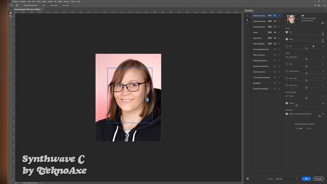Screen dimensions: 327x184
Task: Select the Kasvoista karikatyyri filter row
Action: (x=267, y=89)
